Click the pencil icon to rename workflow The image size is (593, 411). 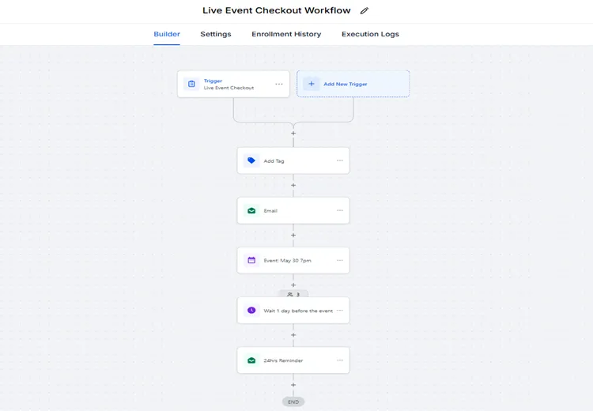pyautogui.click(x=364, y=11)
